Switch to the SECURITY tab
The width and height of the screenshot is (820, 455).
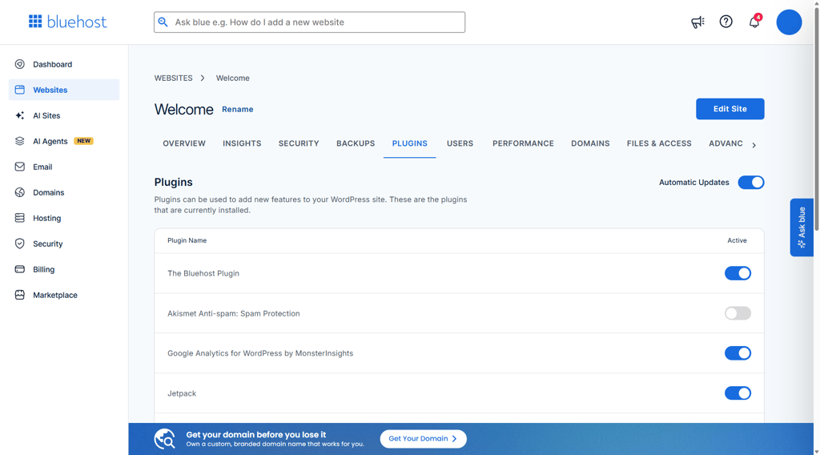pos(299,143)
